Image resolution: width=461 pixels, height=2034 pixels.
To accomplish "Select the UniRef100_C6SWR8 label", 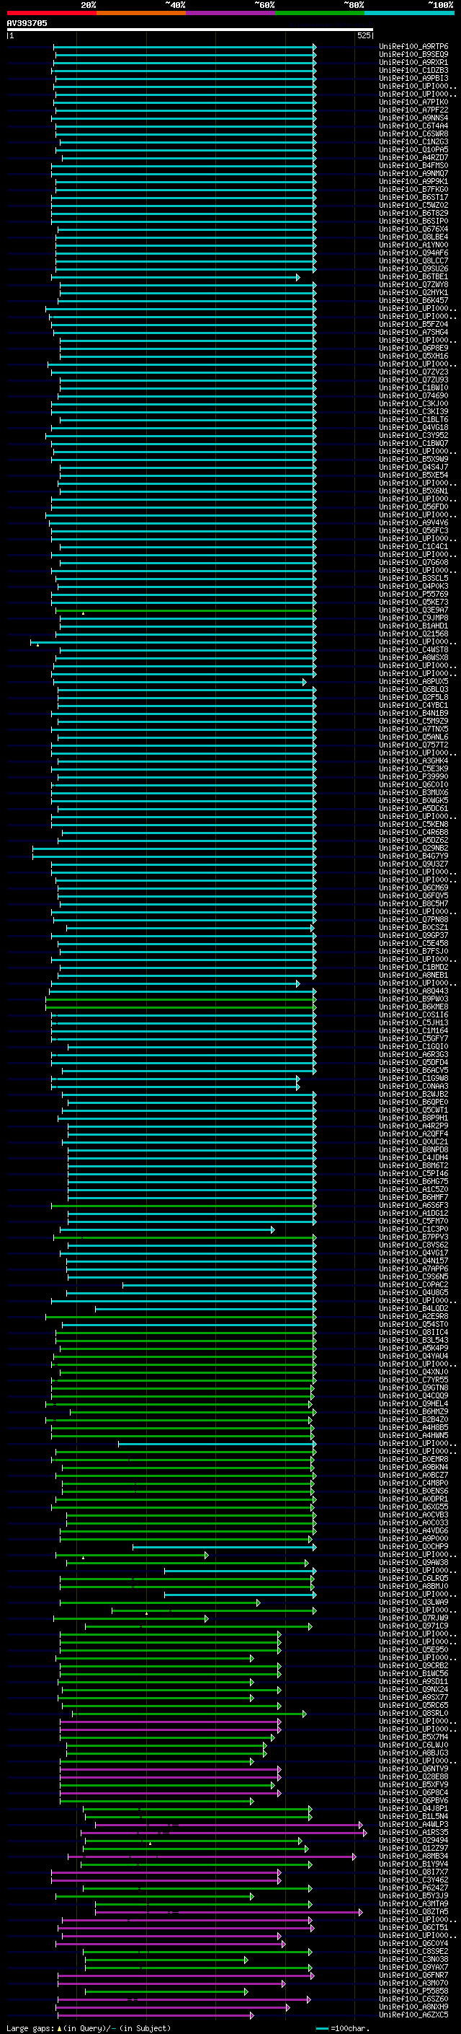I will (413, 133).
